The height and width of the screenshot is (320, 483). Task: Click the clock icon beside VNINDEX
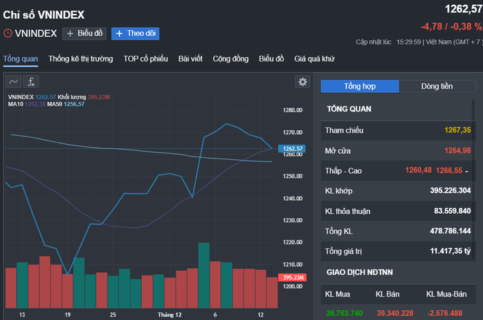tap(8, 33)
